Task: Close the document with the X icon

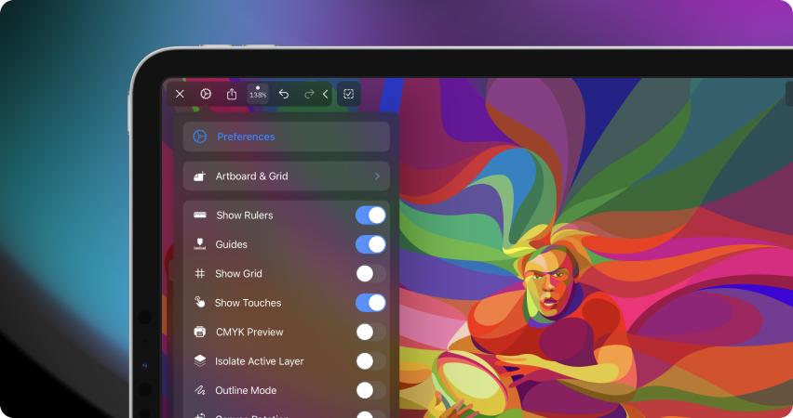Action: [x=180, y=94]
